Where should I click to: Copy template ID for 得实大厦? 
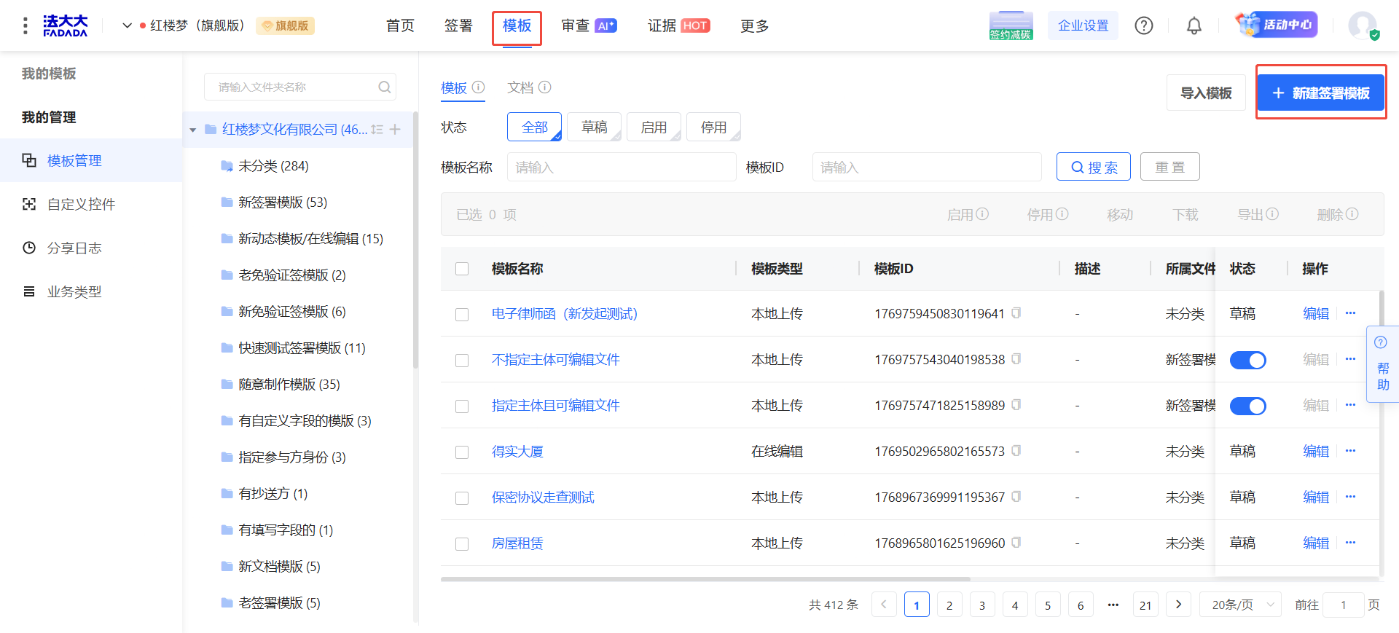click(1016, 451)
